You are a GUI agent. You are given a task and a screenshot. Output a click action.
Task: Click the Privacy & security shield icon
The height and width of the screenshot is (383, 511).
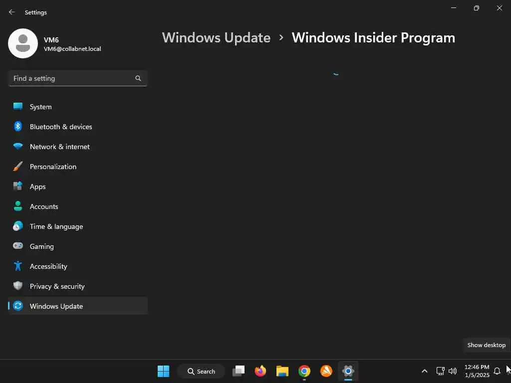coord(18,286)
